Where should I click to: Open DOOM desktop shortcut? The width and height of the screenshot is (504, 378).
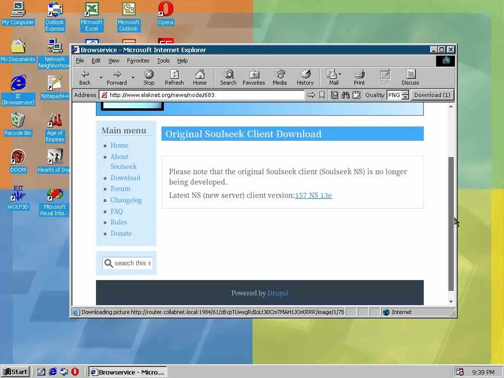point(18,161)
